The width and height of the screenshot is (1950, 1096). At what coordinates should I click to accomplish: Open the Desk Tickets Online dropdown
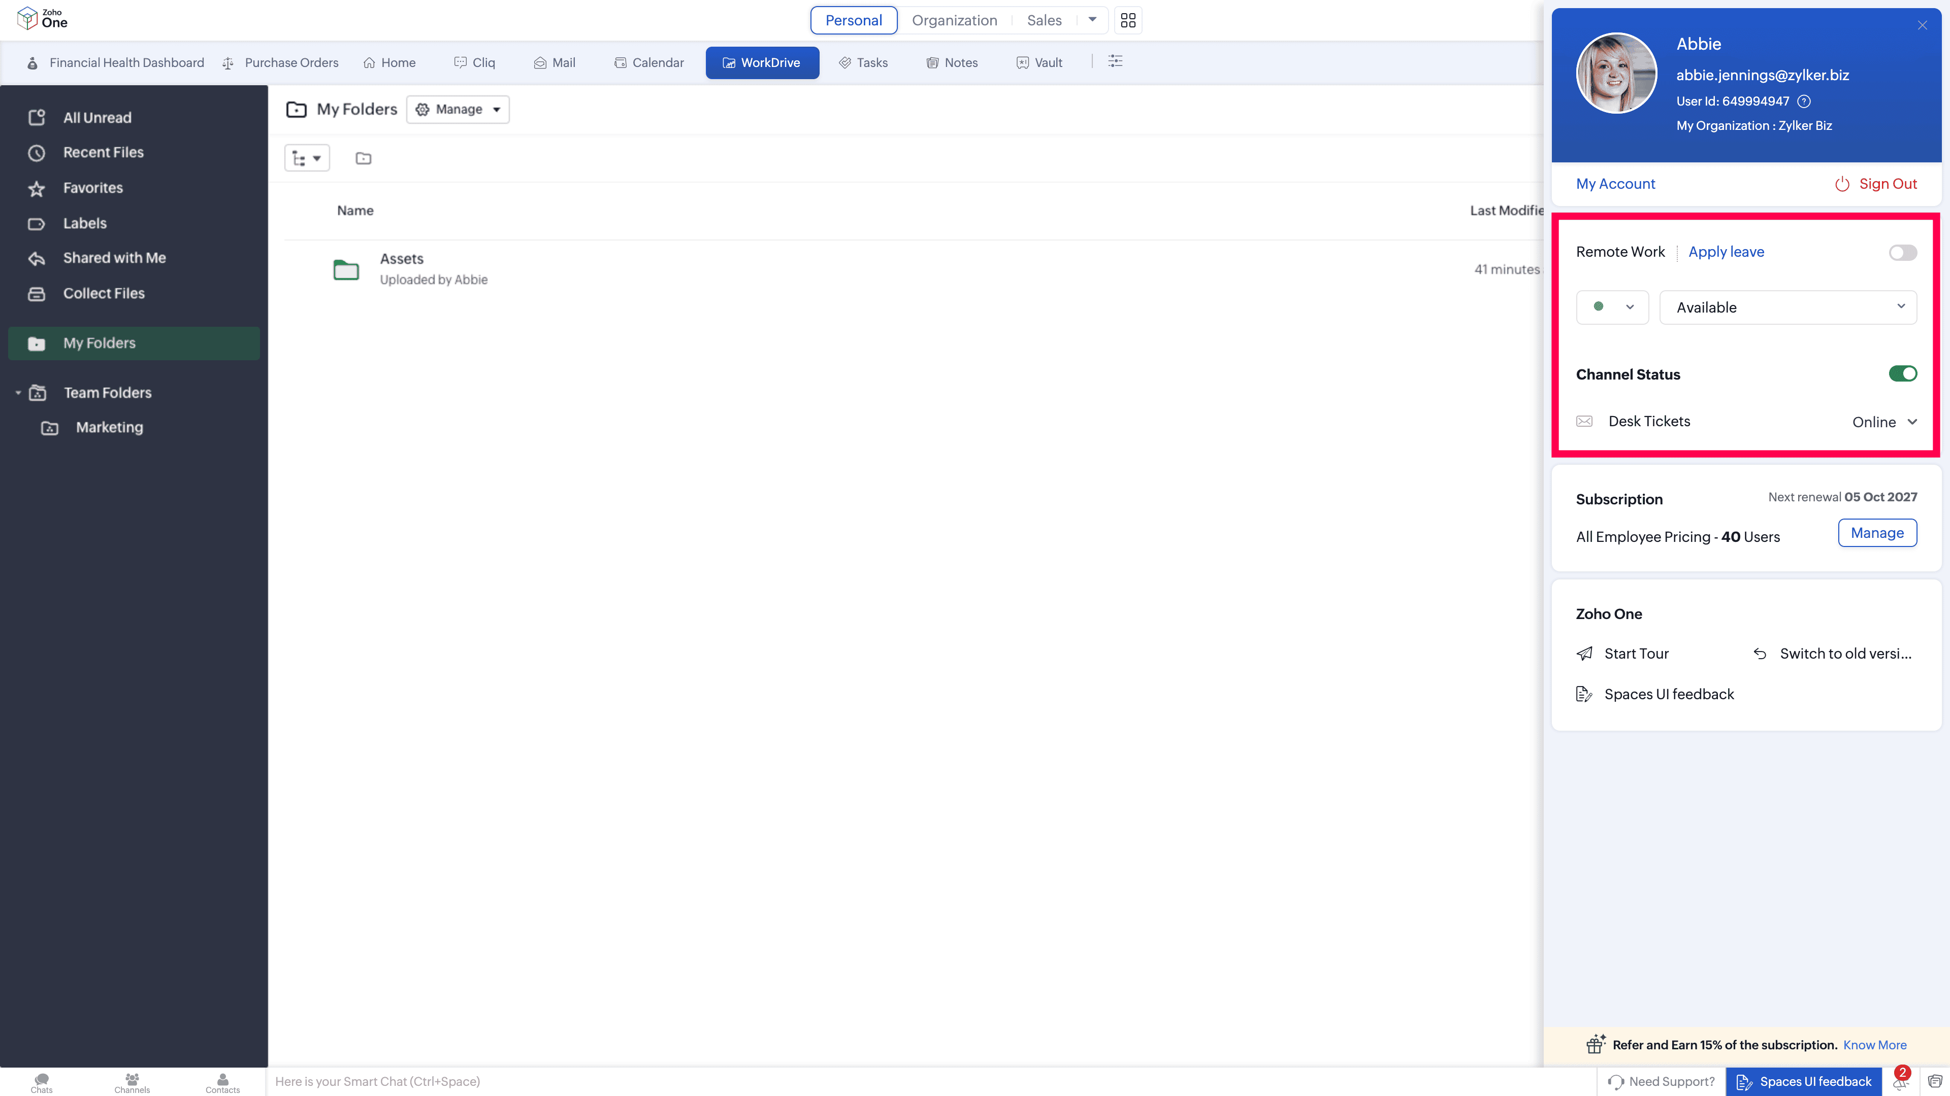click(1884, 422)
